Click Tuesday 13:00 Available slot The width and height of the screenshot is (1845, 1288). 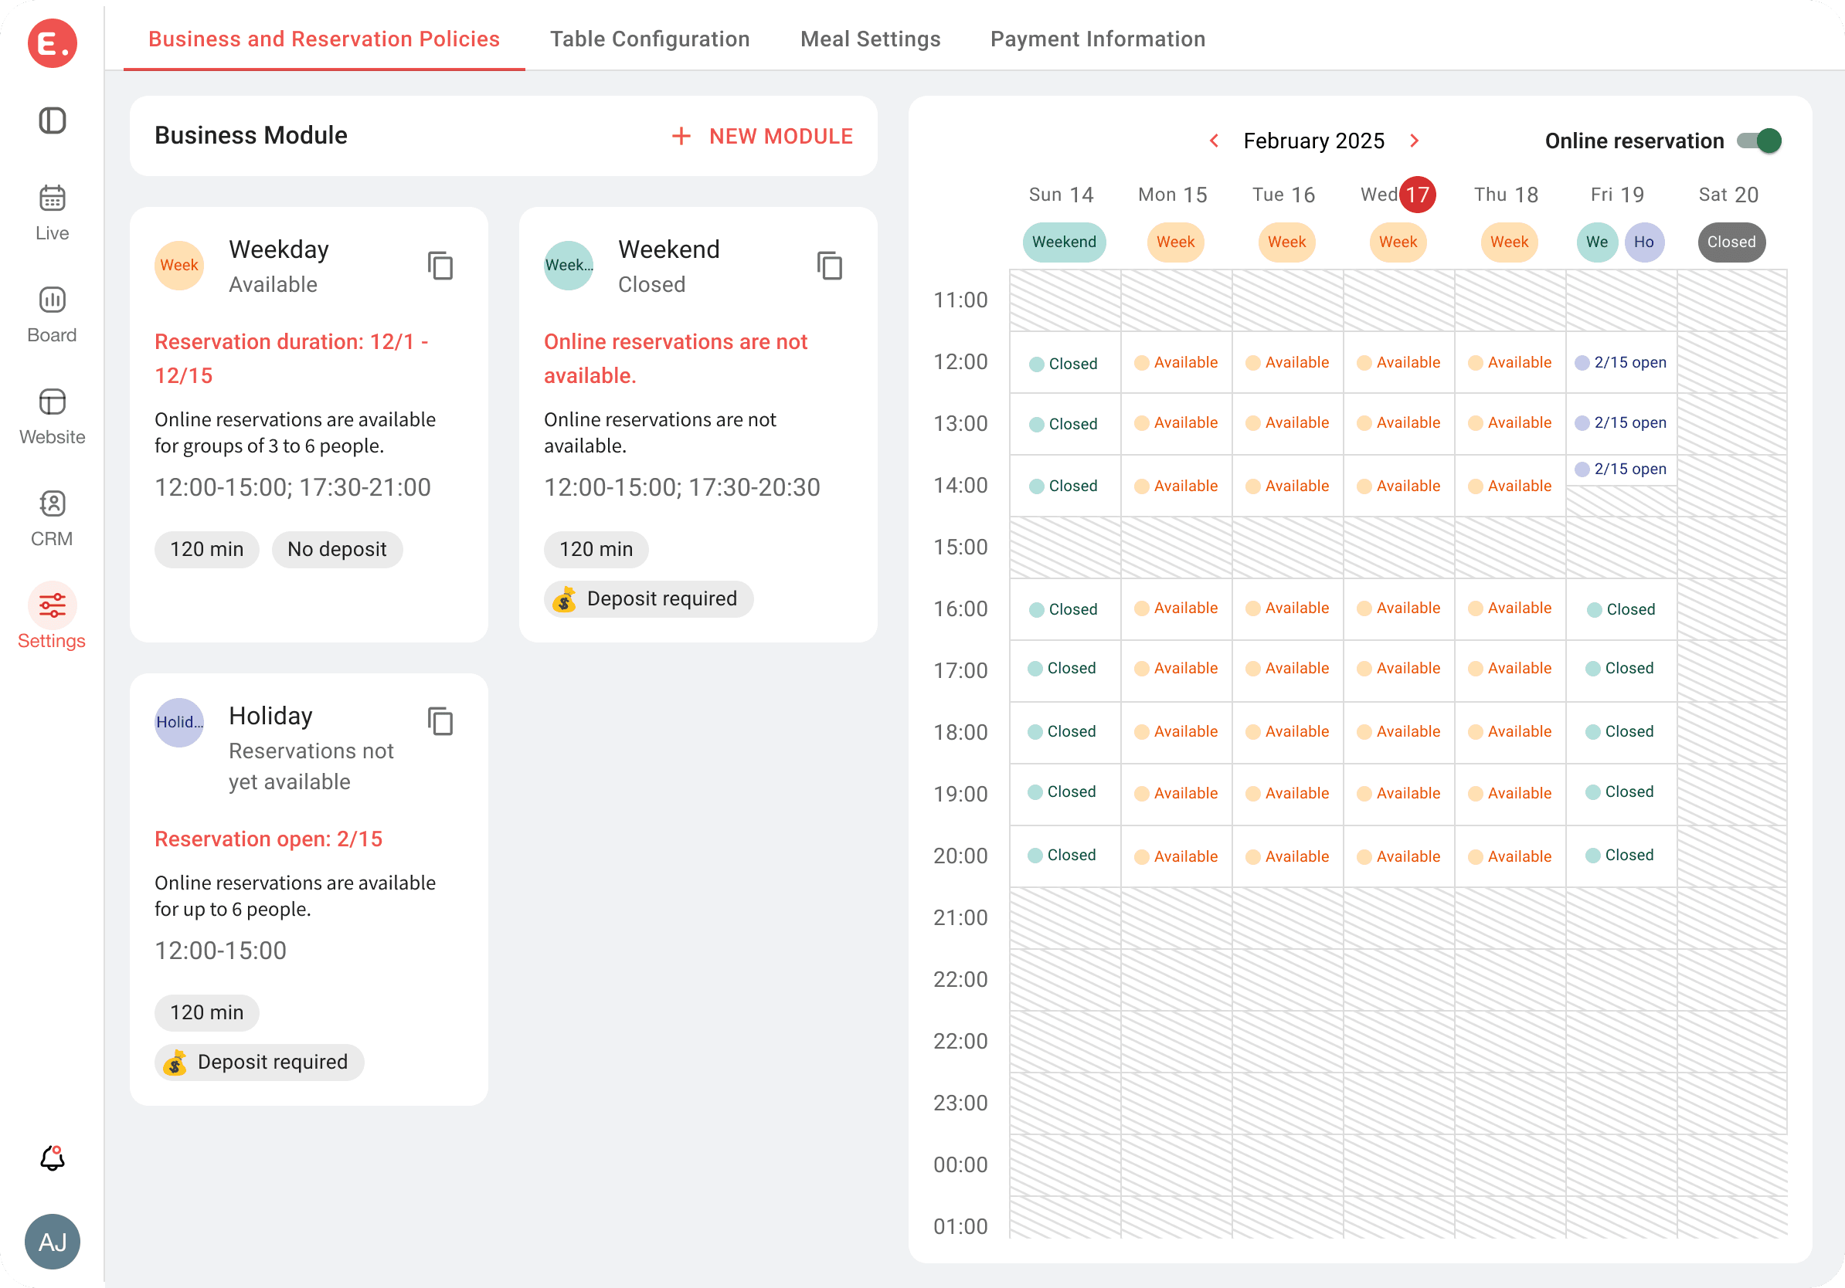(1287, 422)
